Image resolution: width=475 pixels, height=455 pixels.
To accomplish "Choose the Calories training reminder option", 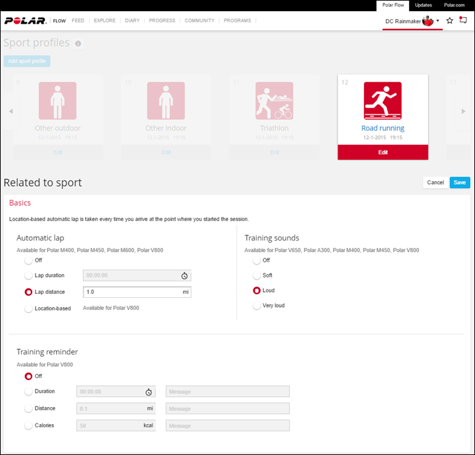I will point(28,425).
